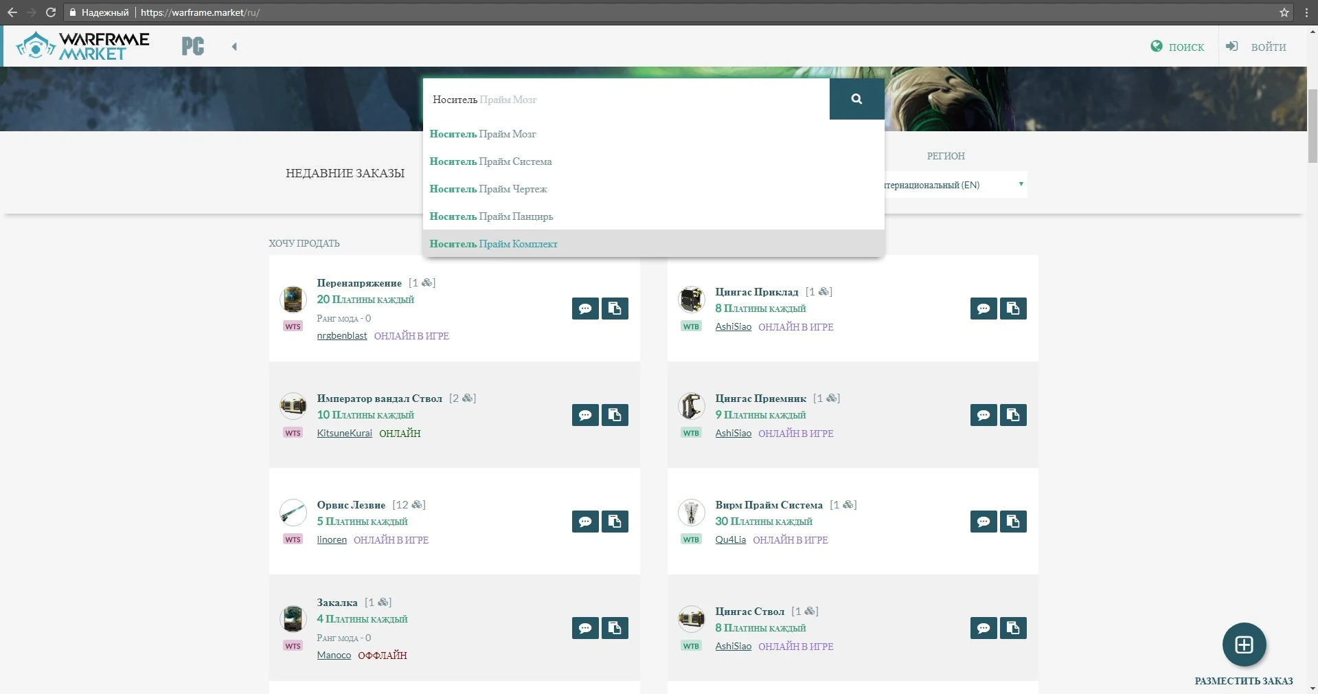Open seller profile linoren
This screenshot has width=1318, height=694.
[332, 540]
